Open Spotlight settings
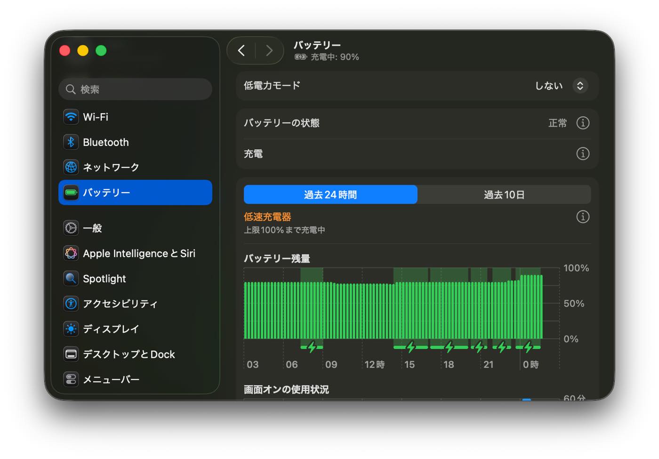The image size is (659, 459). click(x=104, y=279)
